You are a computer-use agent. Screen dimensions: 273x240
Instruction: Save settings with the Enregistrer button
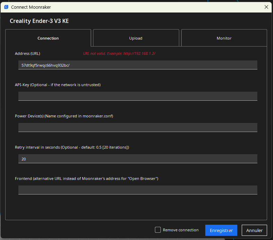coord(221,230)
